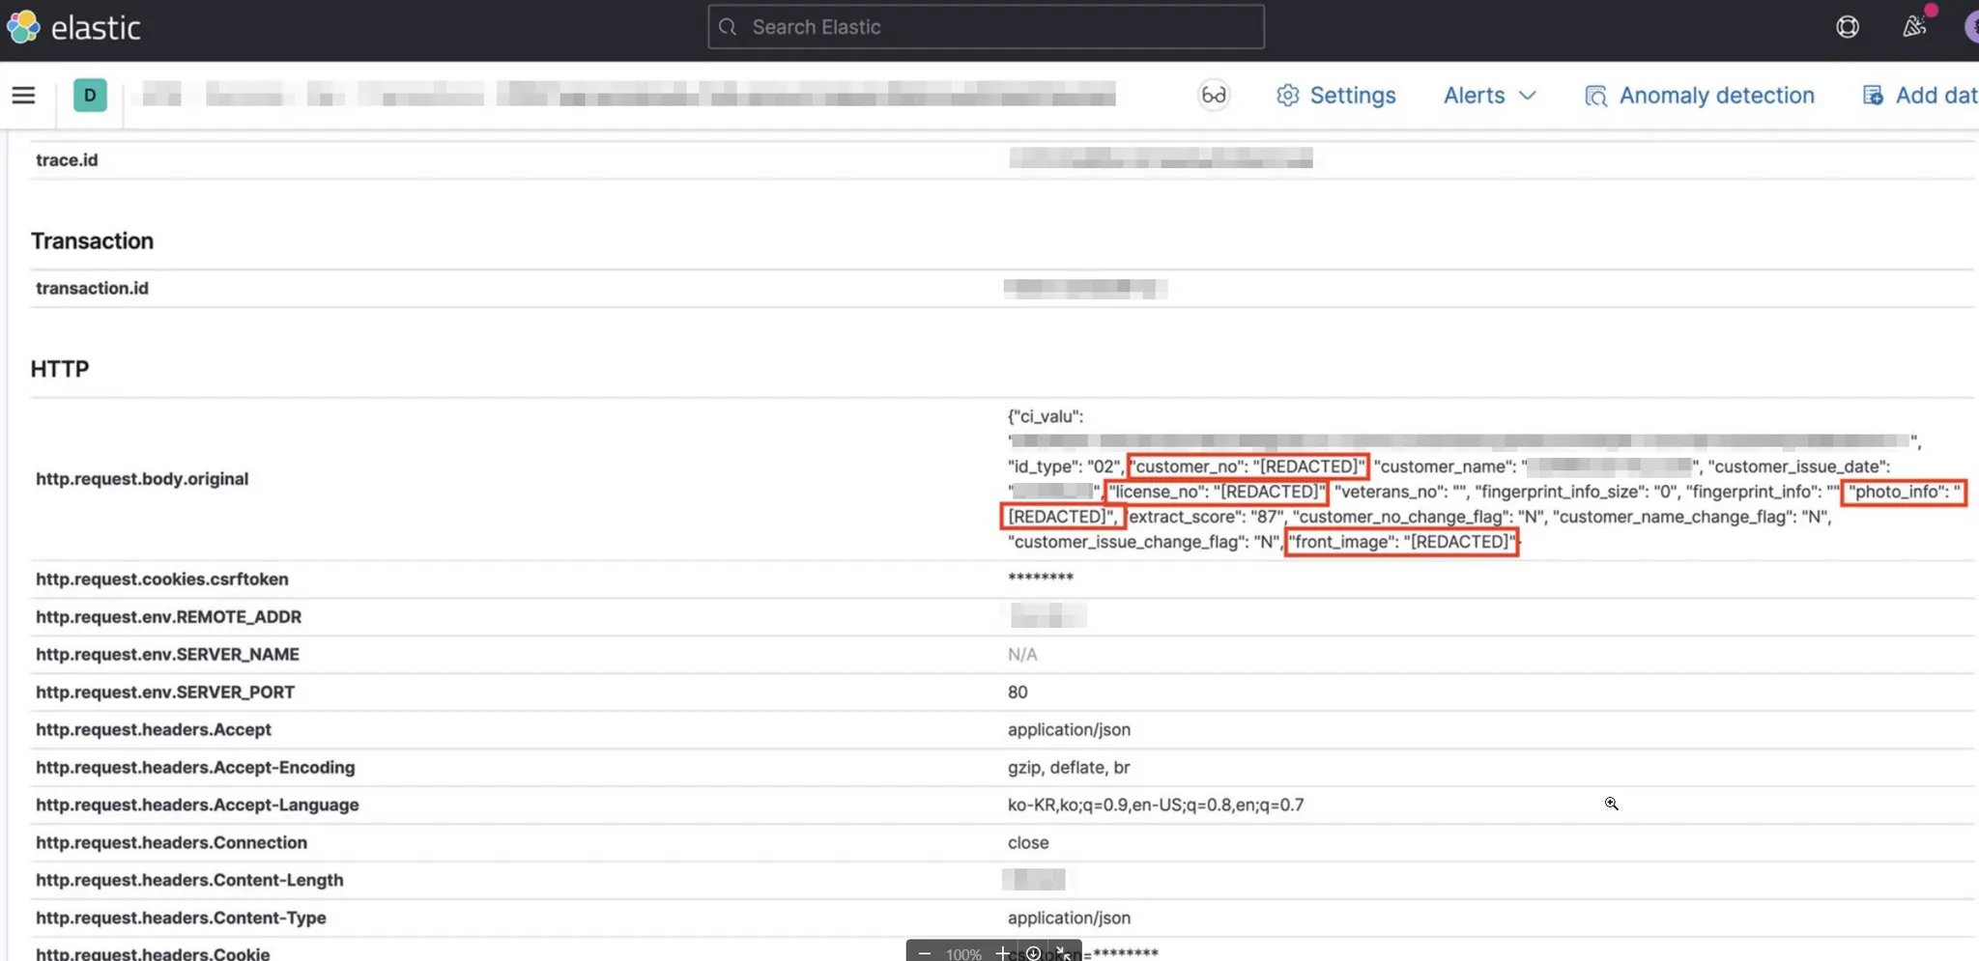Screen dimensions: 1979x961
Task: Open the user account avatar menu
Action: click(1971, 27)
